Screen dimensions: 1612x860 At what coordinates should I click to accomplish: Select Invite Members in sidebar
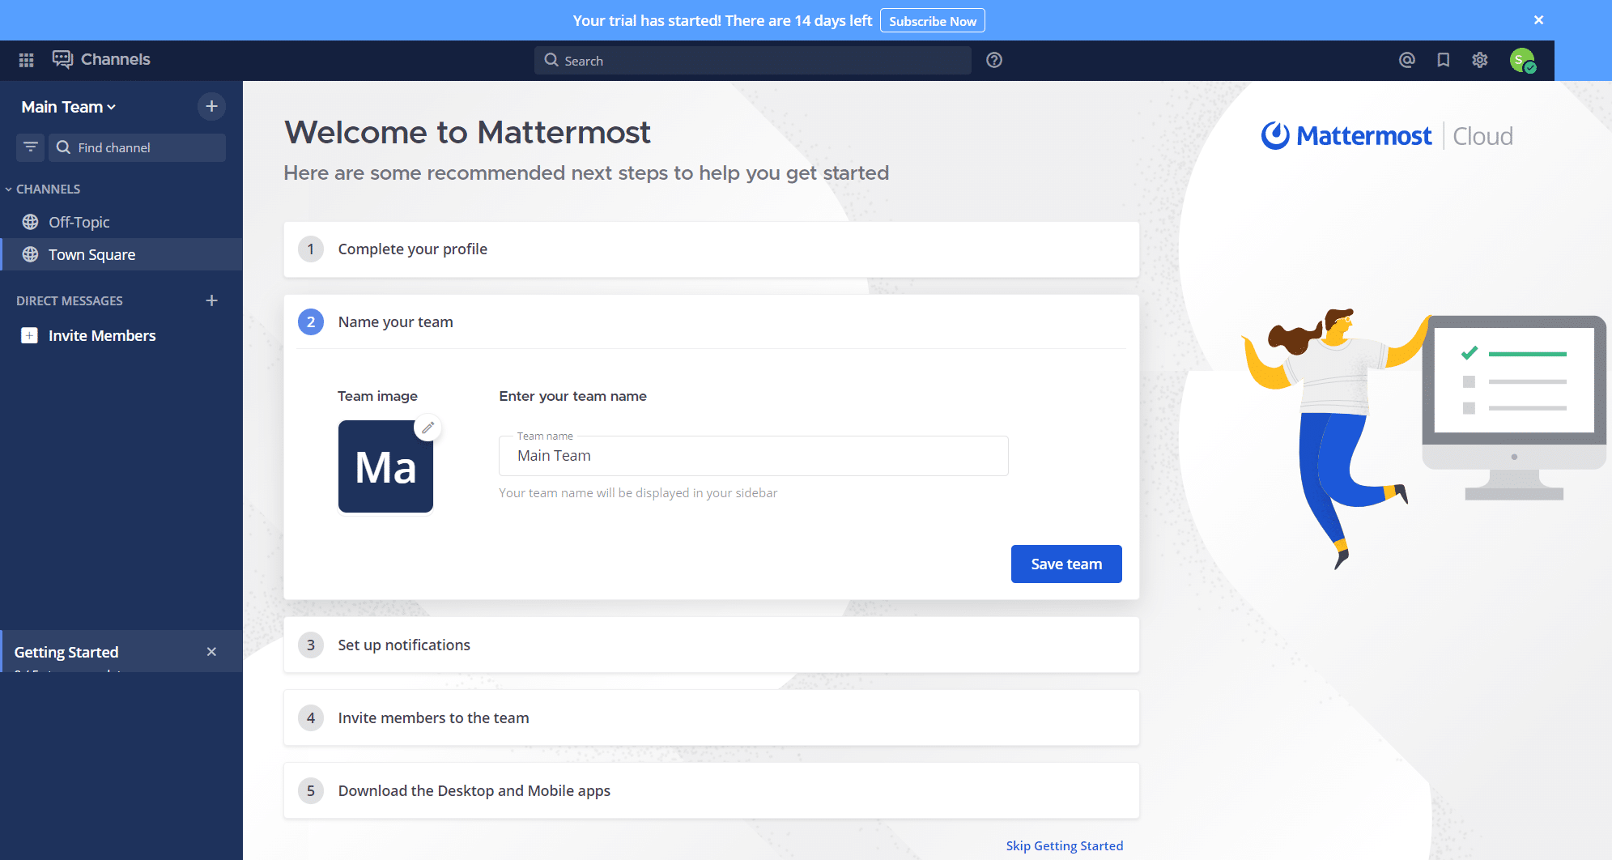[x=121, y=335]
